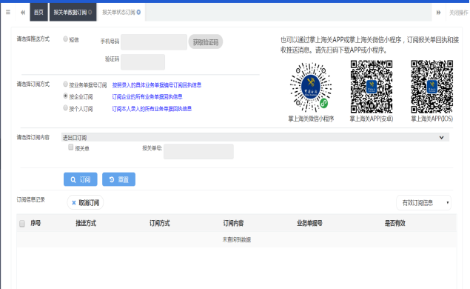This screenshot has height=289, width=470.
Task: Click the 订阅企业的所有业务单据回执信息 link
Action: click(x=147, y=97)
